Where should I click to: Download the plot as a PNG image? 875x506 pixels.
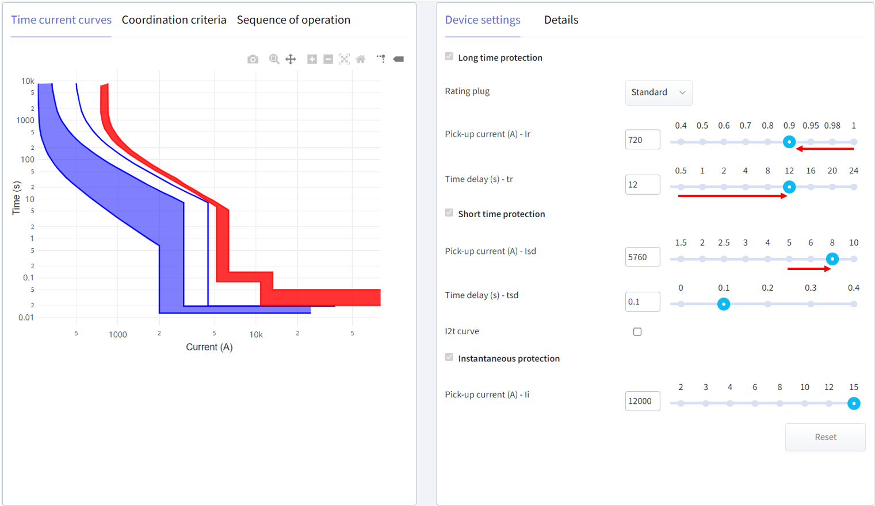[x=253, y=59]
